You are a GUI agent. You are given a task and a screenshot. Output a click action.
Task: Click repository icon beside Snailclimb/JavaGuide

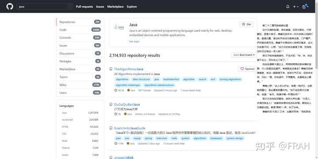click(111, 128)
